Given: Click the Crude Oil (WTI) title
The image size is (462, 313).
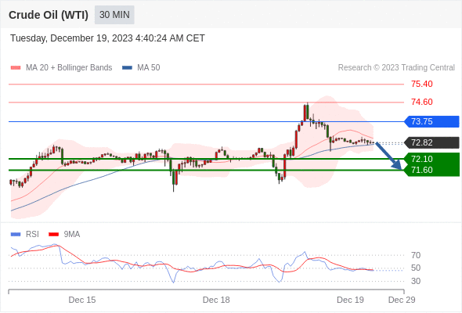Looking at the screenshot, I should pos(49,15).
